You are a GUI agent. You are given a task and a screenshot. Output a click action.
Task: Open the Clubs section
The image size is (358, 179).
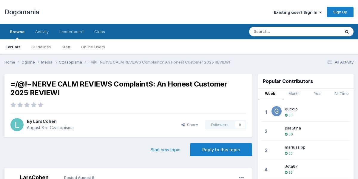(x=100, y=32)
